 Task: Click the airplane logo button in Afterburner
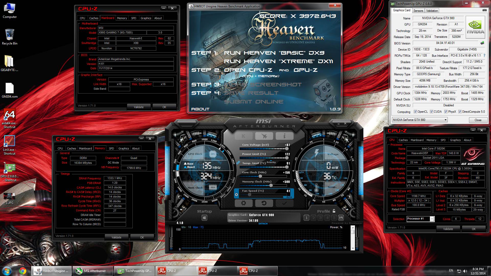tap(264, 136)
